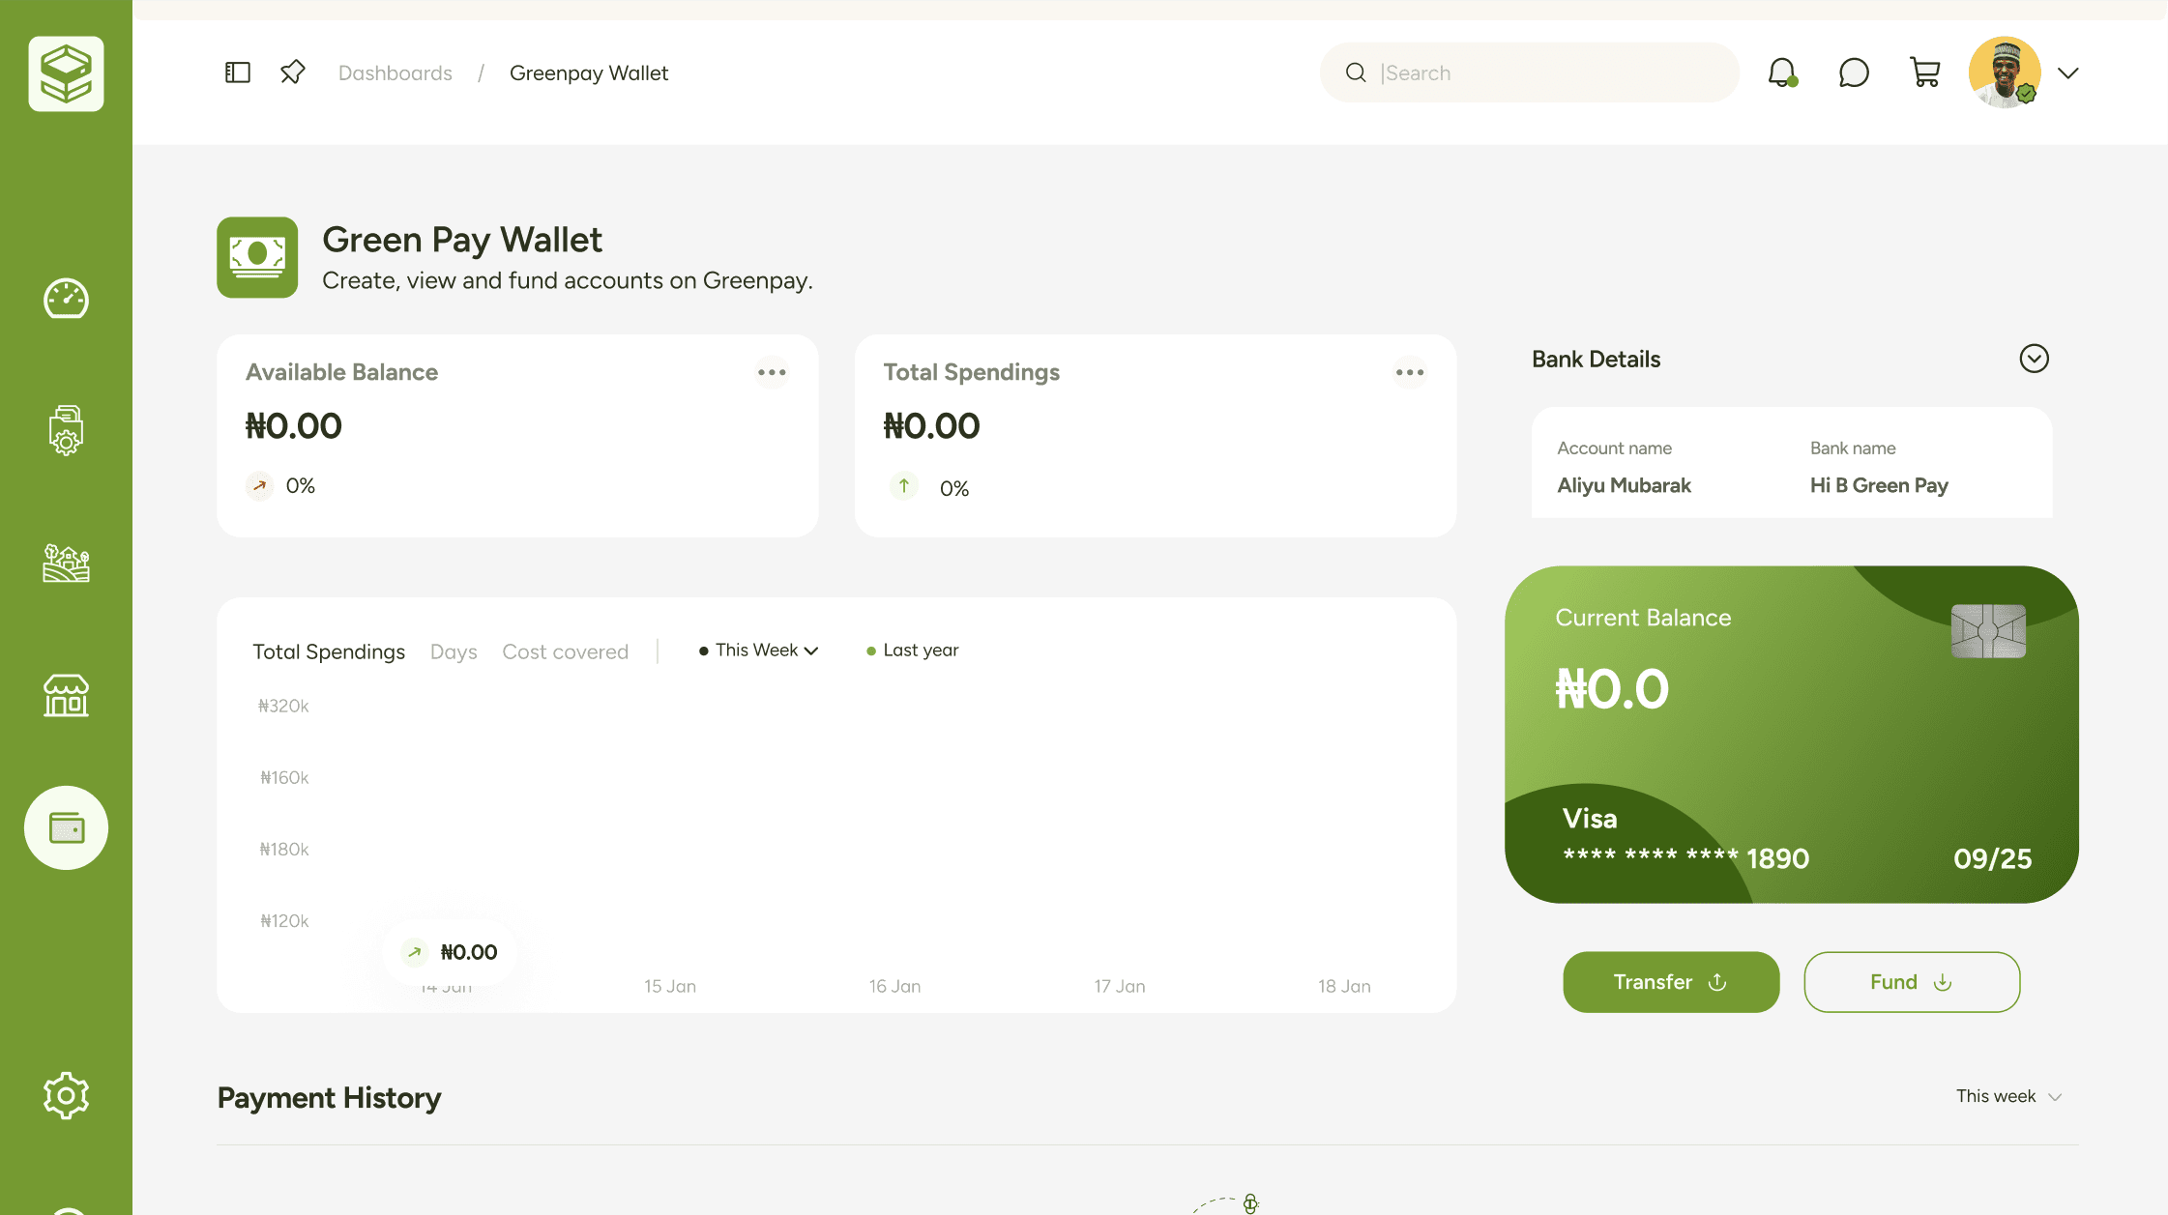
Task: Open the marketplace store icon in sidebar
Action: [66, 695]
